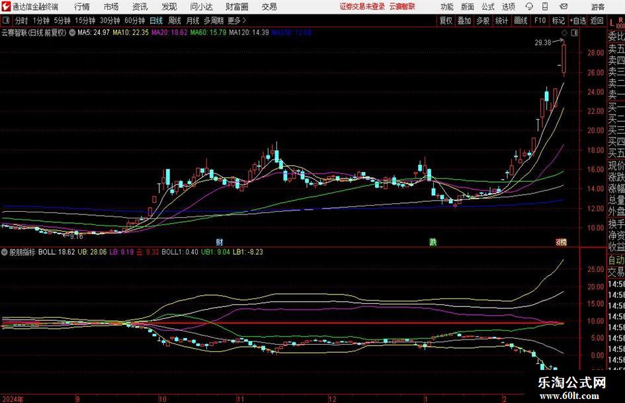This screenshot has width=625, height=403.
Task: Click the red 云赛智联 stock name link
Action: [x=402, y=7]
